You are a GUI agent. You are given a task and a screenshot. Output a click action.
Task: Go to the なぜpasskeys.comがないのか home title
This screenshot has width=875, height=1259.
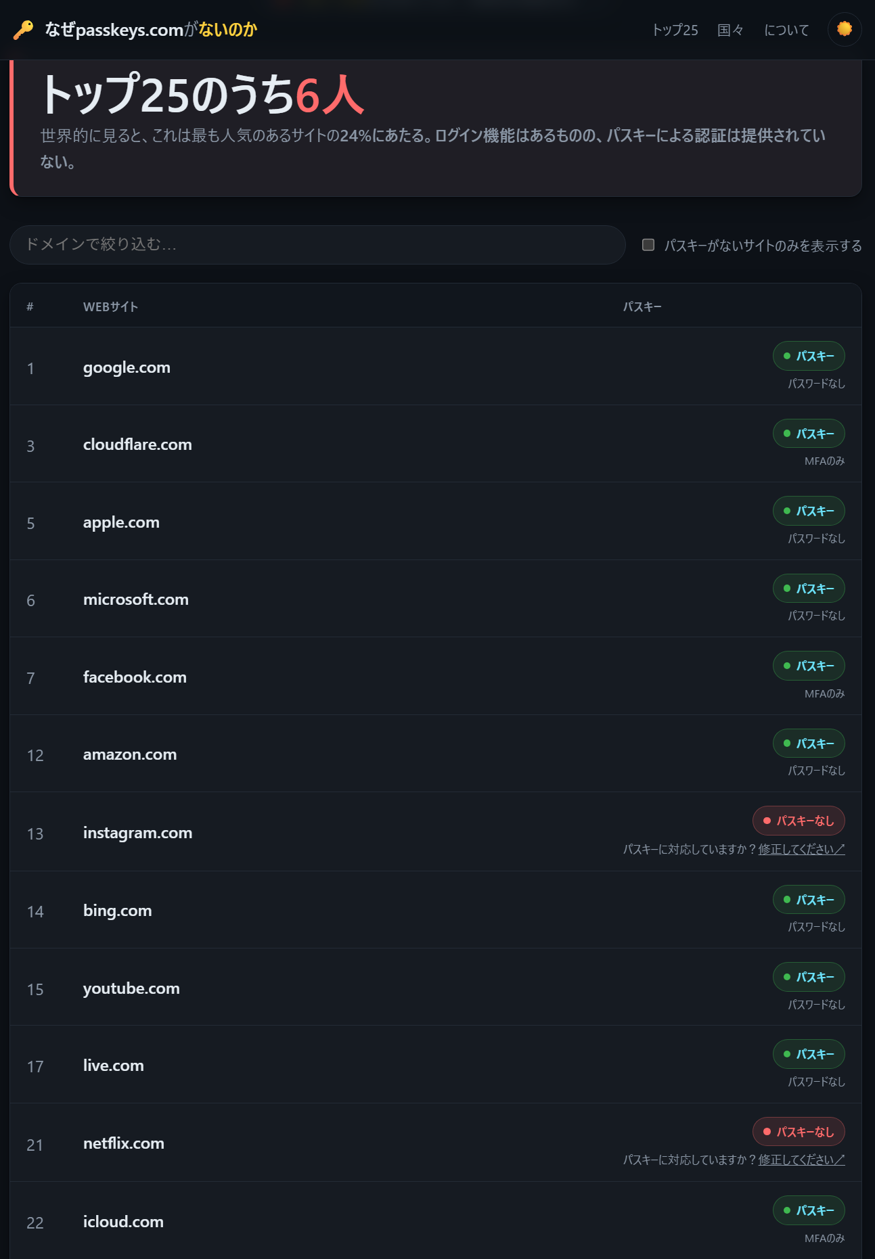(151, 30)
